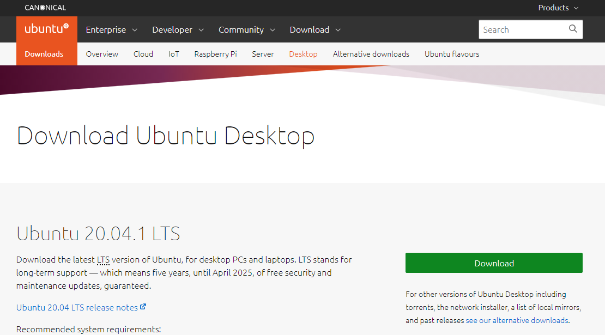Click the Ubuntu logo in header
Screen dimensions: 605x335
point(47,29)
